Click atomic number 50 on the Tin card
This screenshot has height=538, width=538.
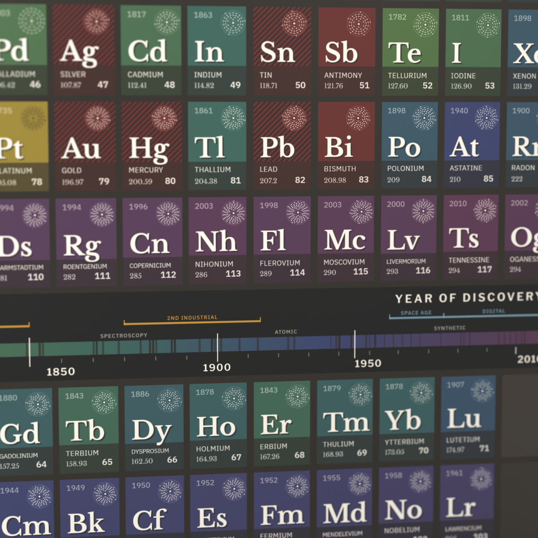pos(300,85)
